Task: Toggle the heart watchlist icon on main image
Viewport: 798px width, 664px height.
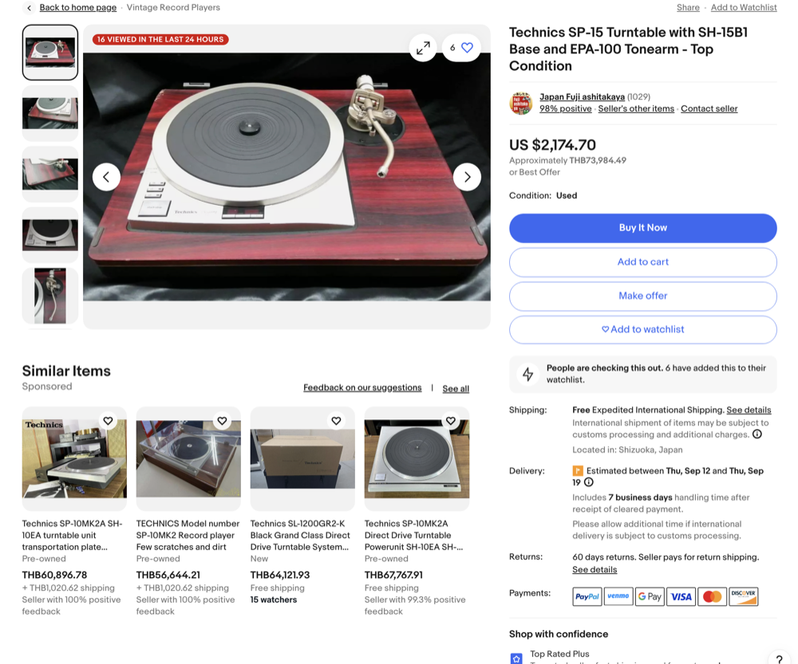Action: click(x=467, y=48)
